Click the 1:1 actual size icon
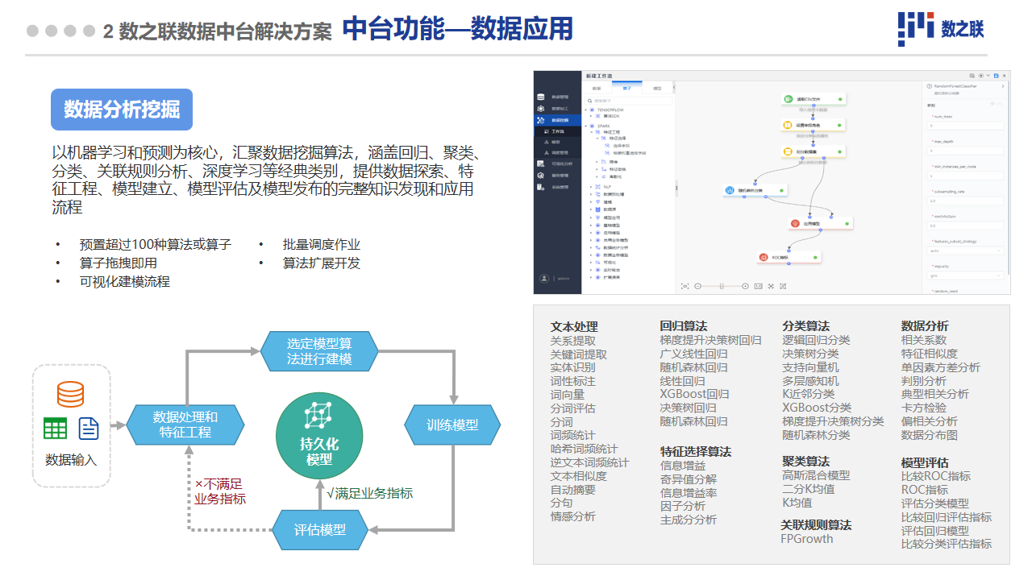 pos(758,286)
